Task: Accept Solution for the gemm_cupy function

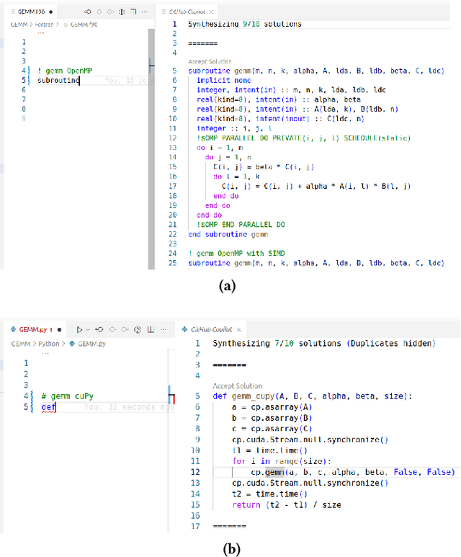Action: click(237, 386)
